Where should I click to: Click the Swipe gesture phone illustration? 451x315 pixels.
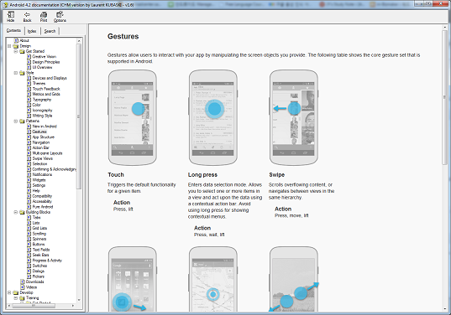tap(294, 117)
